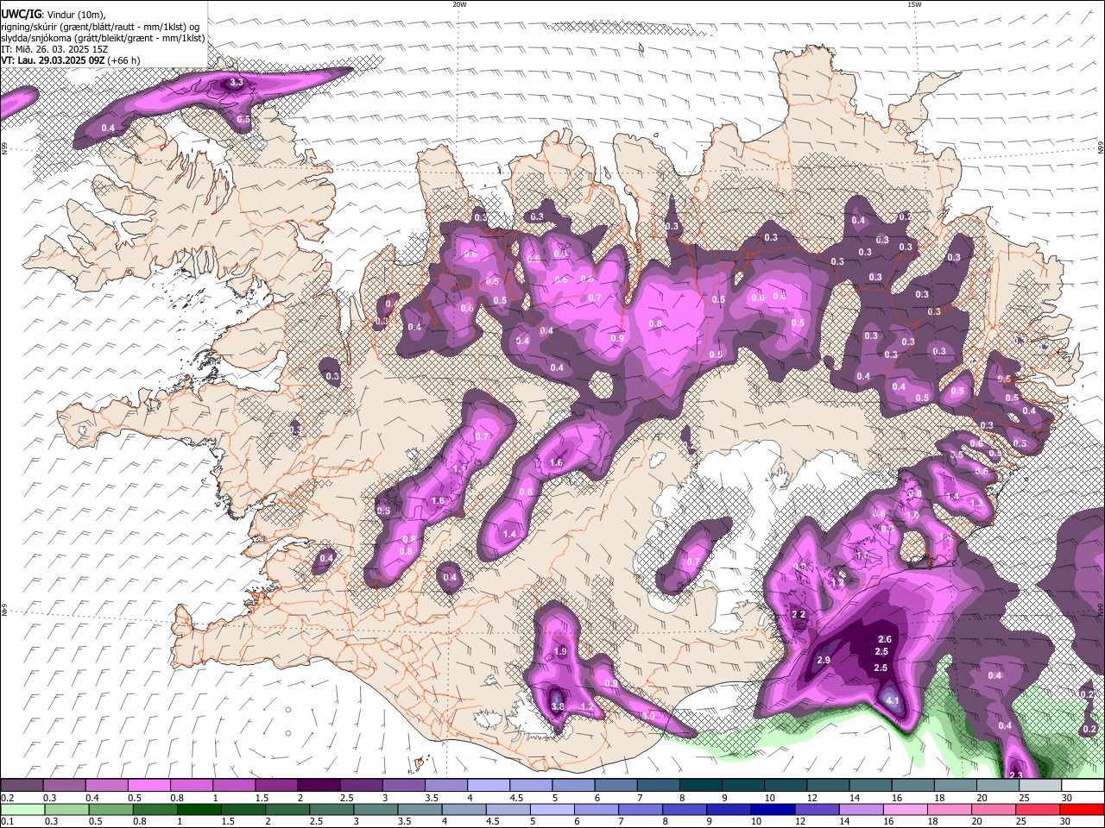Click the 2.2 value on the map
The image size is (1105, 828).
799,614
